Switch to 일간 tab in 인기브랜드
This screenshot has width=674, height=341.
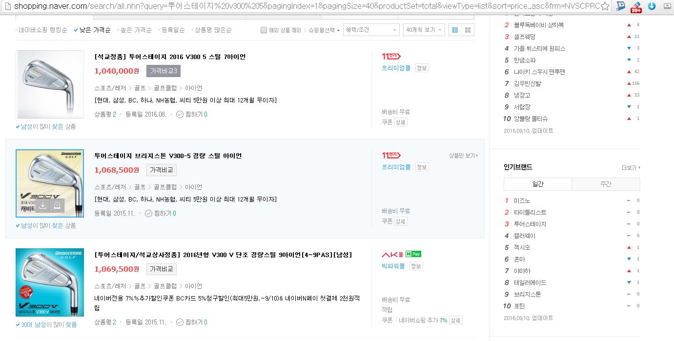(538, 184)
